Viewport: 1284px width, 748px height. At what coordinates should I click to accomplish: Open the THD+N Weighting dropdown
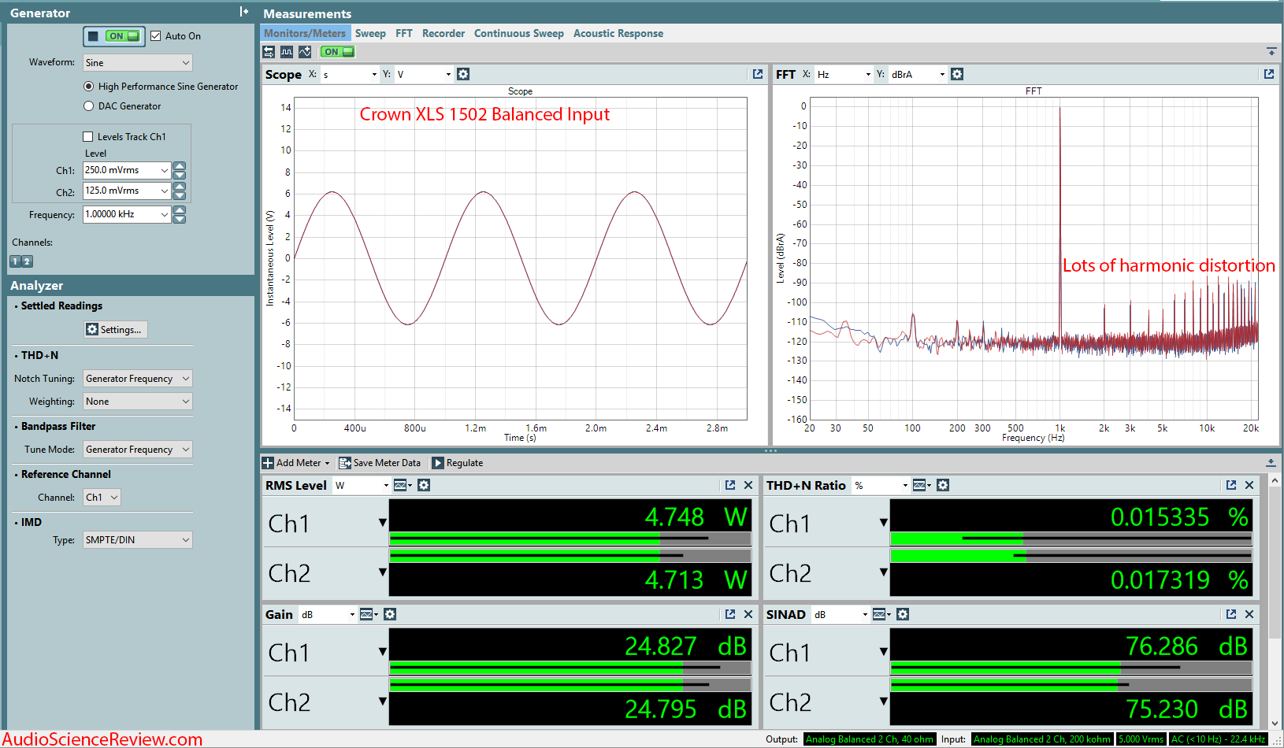point(138,402)
